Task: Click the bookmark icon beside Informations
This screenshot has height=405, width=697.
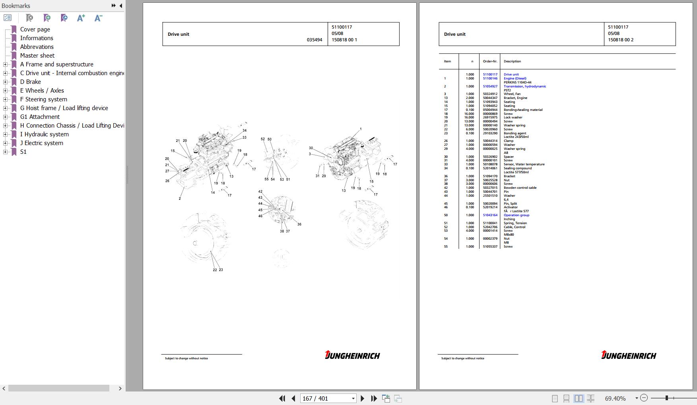Action: (x=14, y=38)
